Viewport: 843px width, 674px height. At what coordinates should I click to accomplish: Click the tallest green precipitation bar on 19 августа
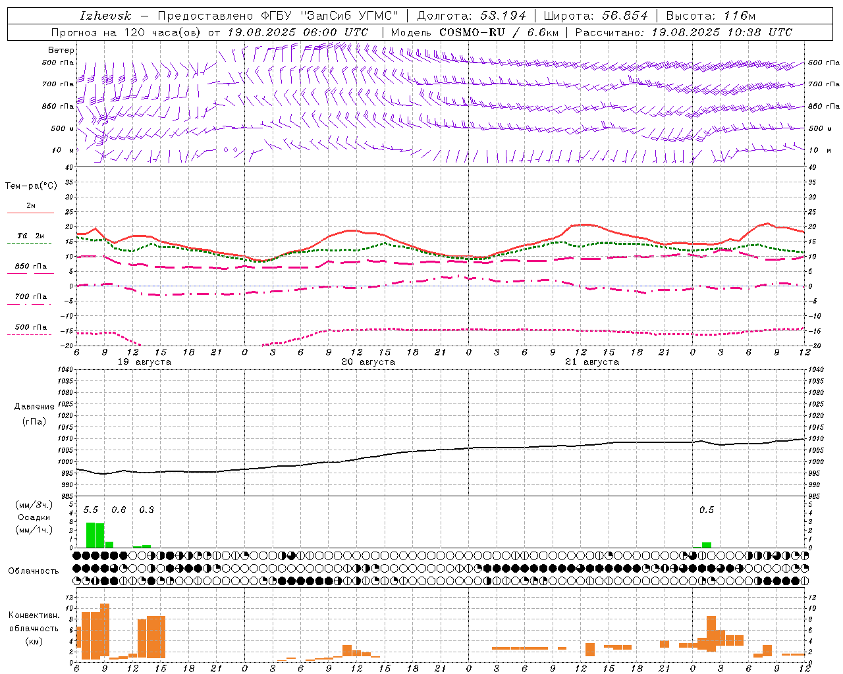tap(91, 535)
